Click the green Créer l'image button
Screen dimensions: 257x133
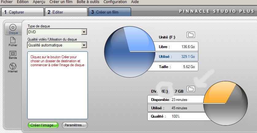click(x=43, y=125)
